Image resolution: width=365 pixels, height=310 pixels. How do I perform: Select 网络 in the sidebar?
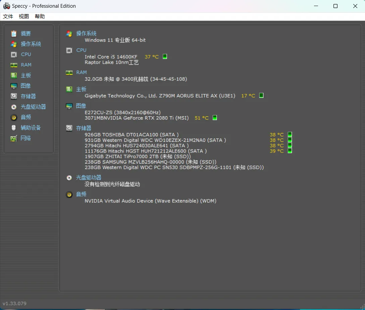click(x=25, y=138)
